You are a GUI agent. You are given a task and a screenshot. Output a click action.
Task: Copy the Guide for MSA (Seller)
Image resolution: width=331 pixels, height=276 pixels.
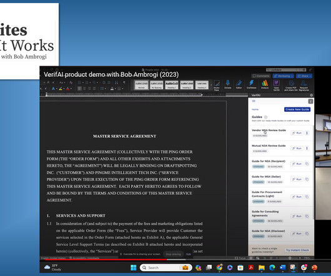[x=307, y=179]
